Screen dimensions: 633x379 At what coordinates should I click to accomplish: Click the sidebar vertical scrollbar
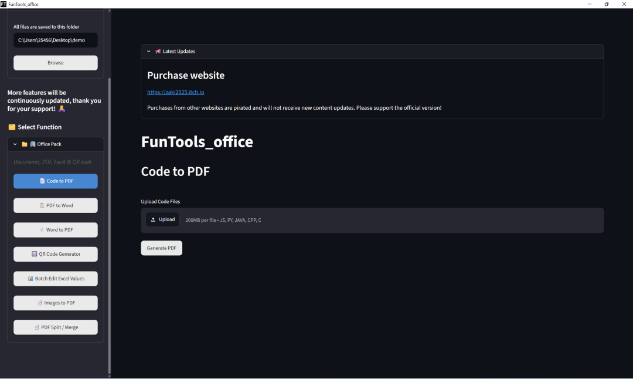point(110,225)
